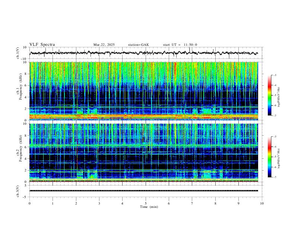Image resolution: width=295 pixels, height=228 pixels.
Task: Select the "Mar.22, 2025" date text
Action: click(104, 45)
